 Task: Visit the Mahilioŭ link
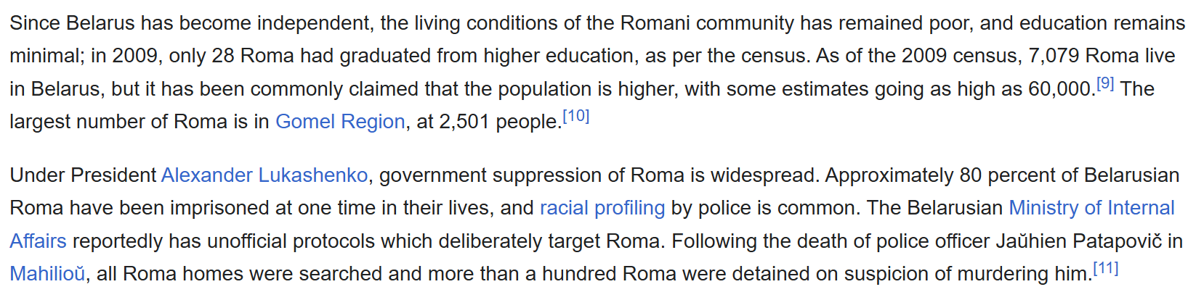pyautogui.click(x=47, y=274)
